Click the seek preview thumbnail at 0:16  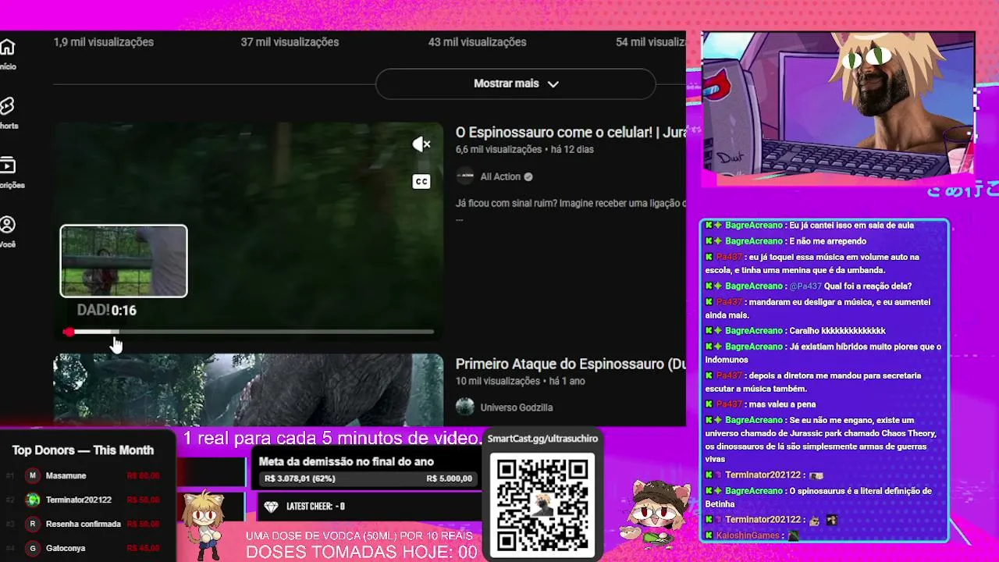point(124,261)
